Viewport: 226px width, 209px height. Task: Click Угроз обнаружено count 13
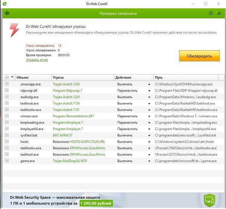pos(60,46)
